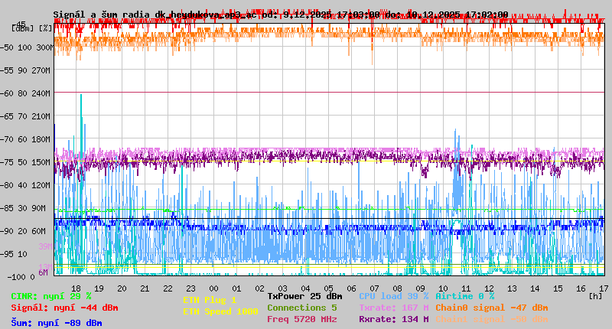Click hour label "09" on time axis
This screenshot has height=329, width=612.
tap(420, 288)
